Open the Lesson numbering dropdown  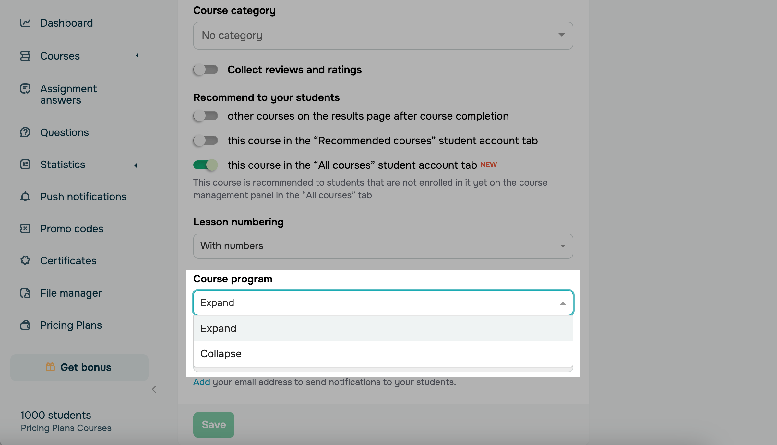(x=383, y=246)
